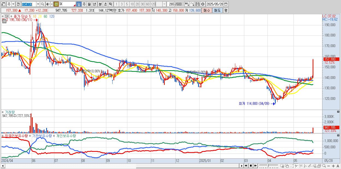The image size is (341, 169).
Task: Select the 년 yearly period toggle
Action: (x=94, y=4)
